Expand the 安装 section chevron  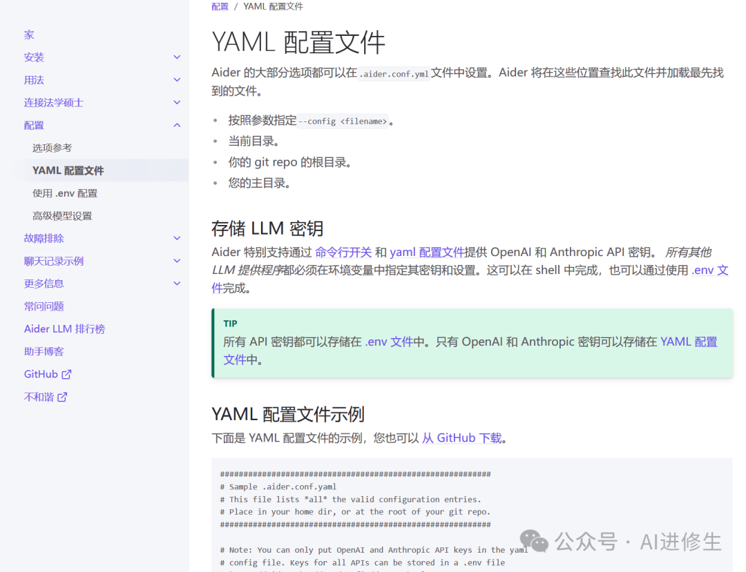pyautogui.click(x=177, y=57)
